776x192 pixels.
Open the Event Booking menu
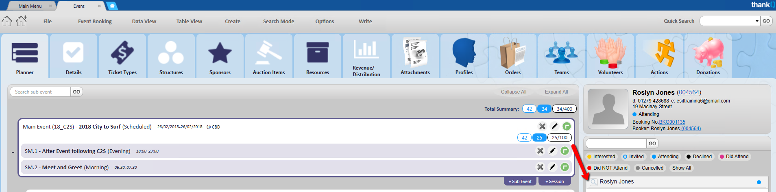point(95,22)
